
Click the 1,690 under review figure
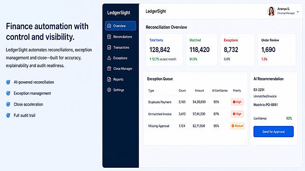pyautogui.click(x=268, y=50)
